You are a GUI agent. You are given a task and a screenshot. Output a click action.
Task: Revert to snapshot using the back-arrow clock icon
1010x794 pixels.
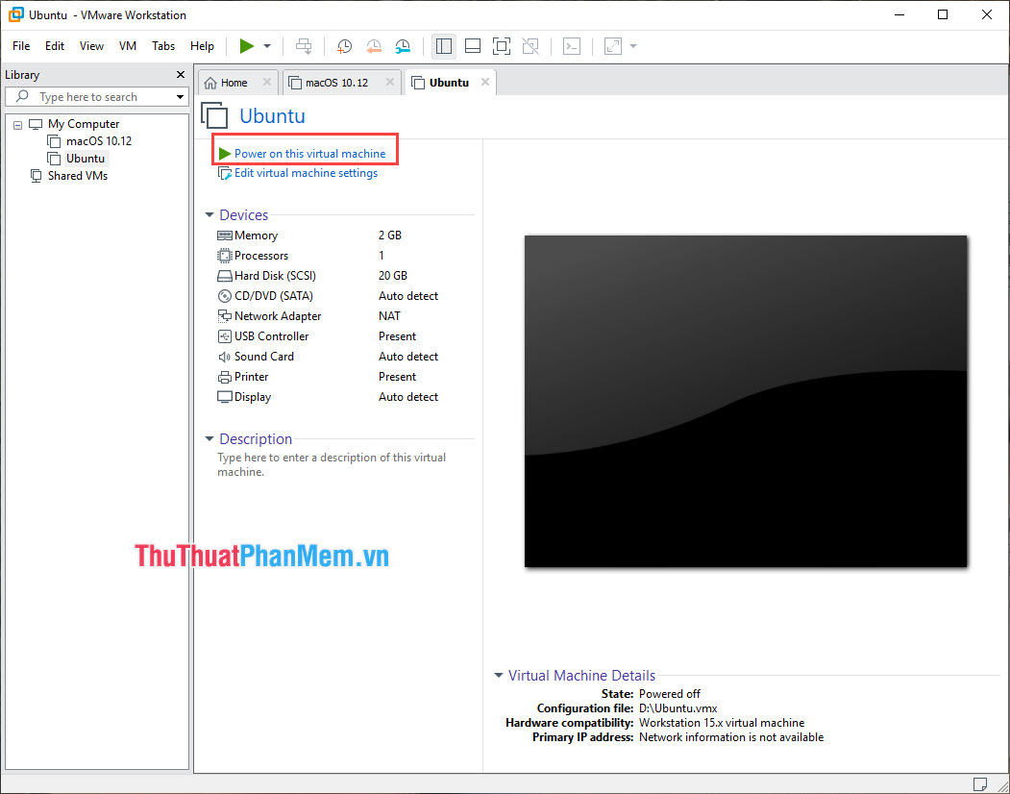[x=374, y=45]
